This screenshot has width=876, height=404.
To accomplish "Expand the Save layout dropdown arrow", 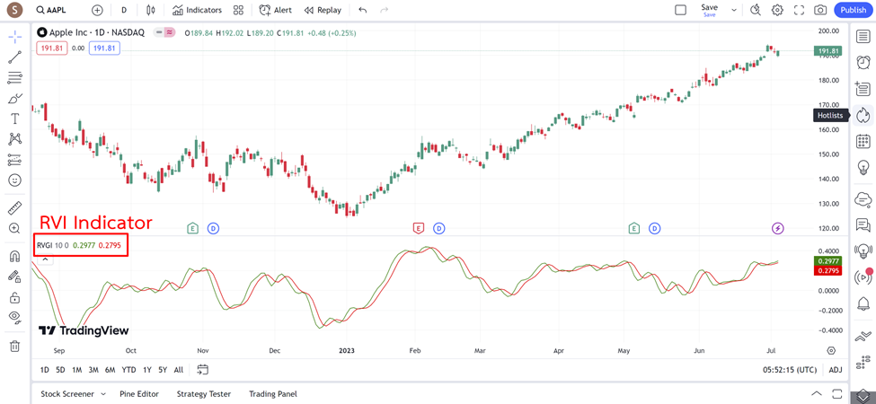I will tap(733, 10).
